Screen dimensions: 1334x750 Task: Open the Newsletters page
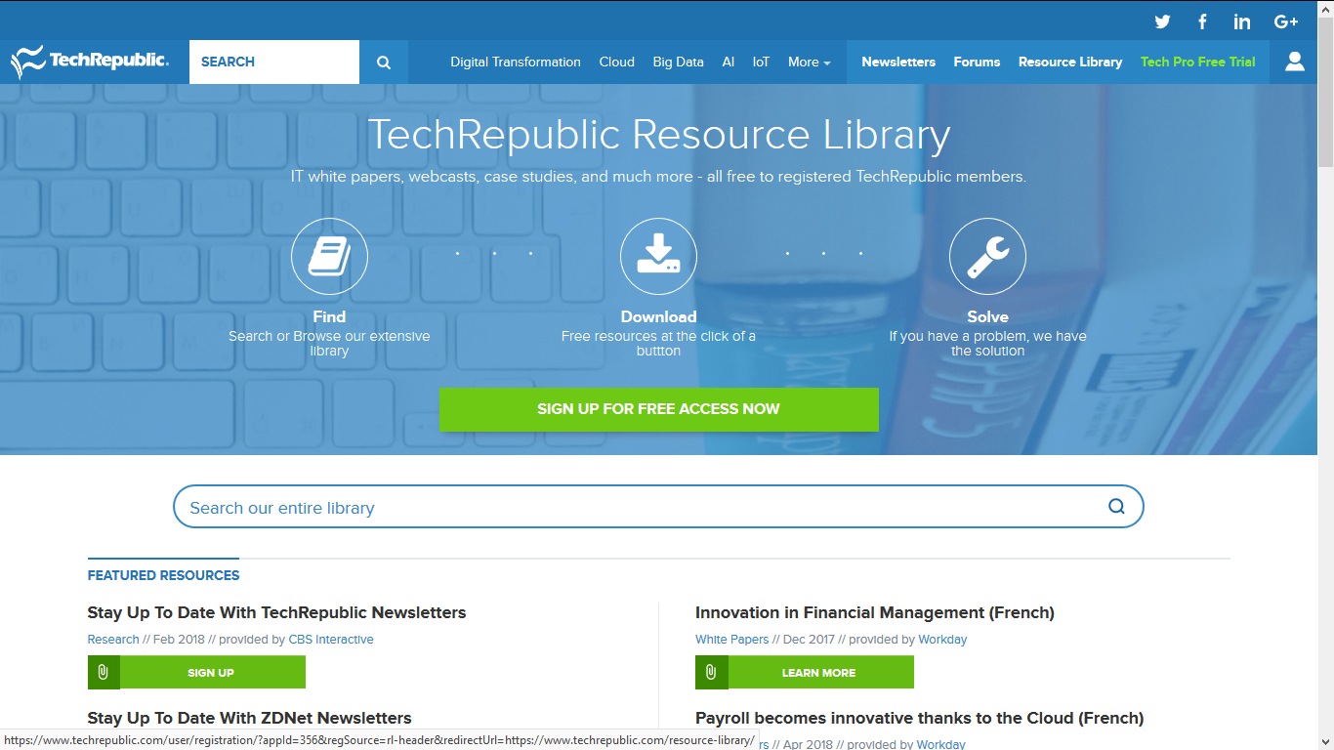(x=898, y=62)
